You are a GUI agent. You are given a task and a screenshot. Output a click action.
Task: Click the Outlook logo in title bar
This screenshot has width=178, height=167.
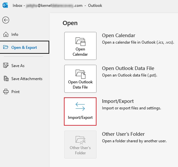click(5, 6)
